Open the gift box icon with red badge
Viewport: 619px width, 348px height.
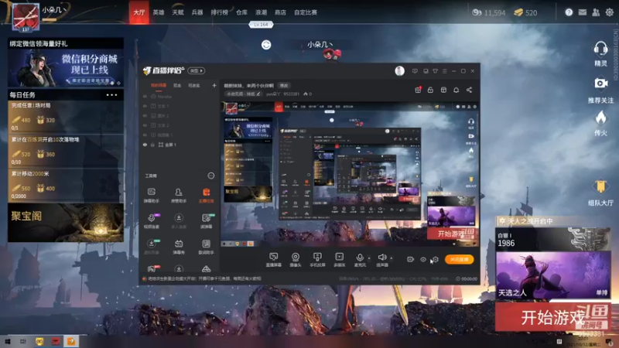pyautogui.click(x=418, y=90)
